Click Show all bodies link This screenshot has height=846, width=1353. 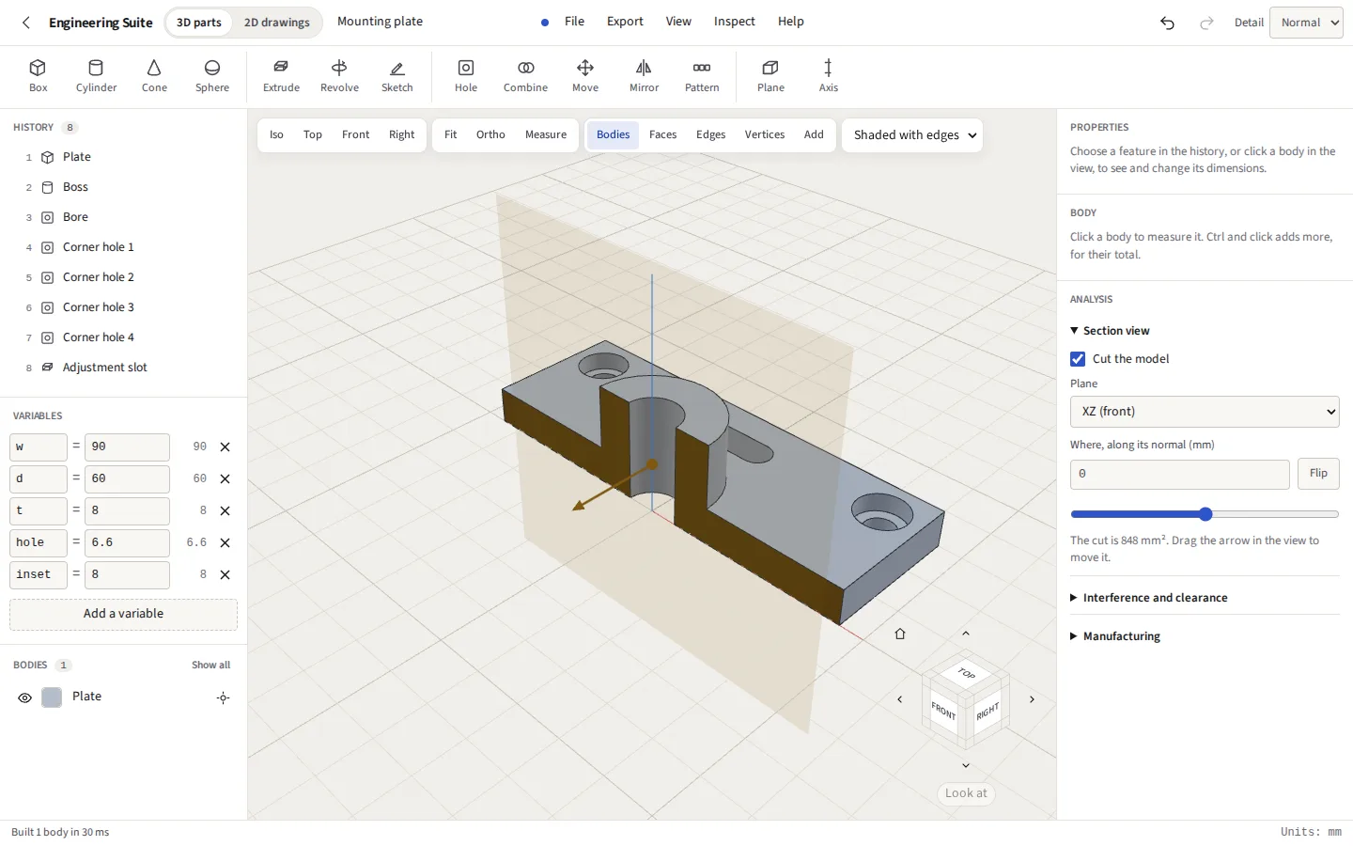click(x=210, y=666)
